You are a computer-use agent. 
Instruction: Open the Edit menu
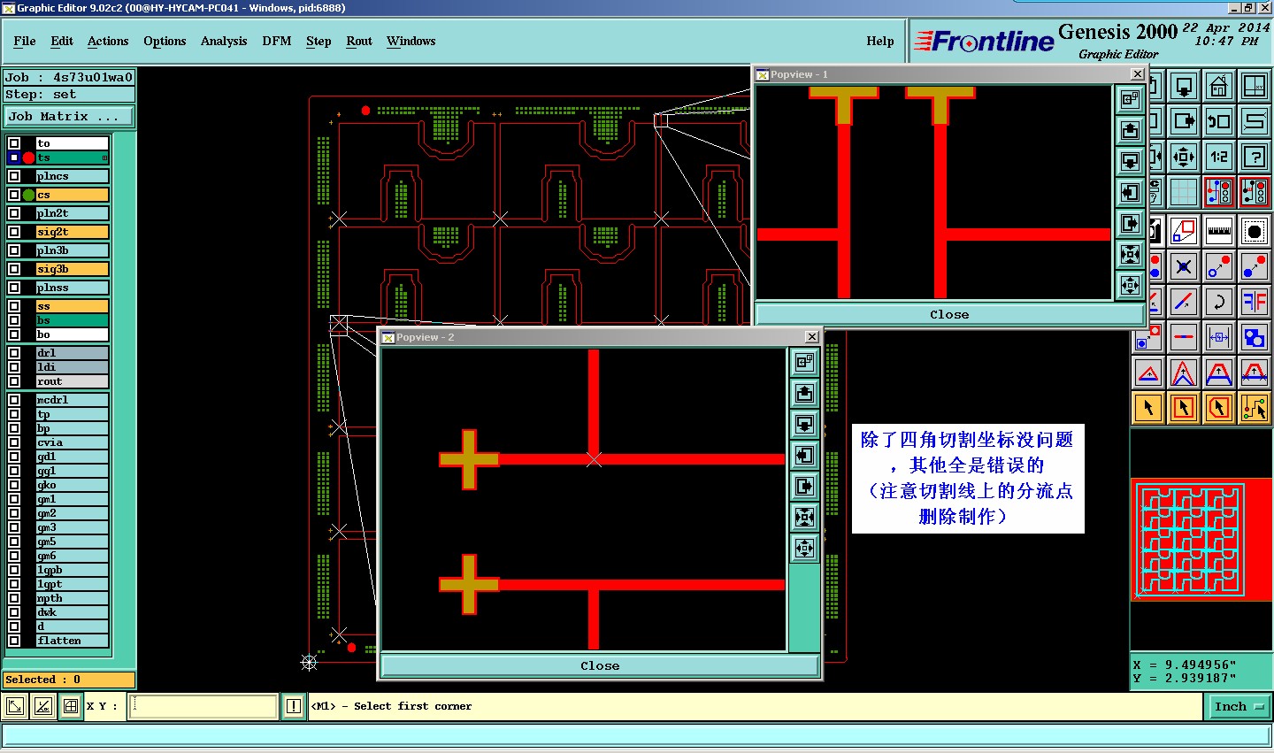coord(62,41)
